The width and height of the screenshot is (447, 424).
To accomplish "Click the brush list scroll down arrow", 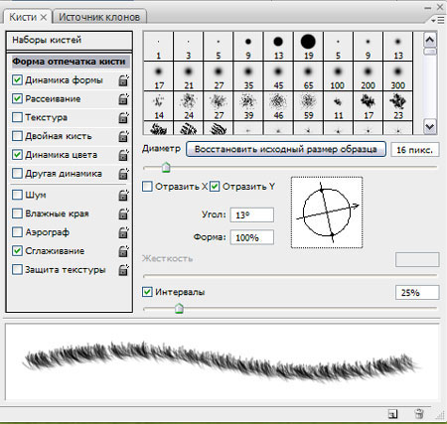I will pyautogui.click(x=430, y=126).
